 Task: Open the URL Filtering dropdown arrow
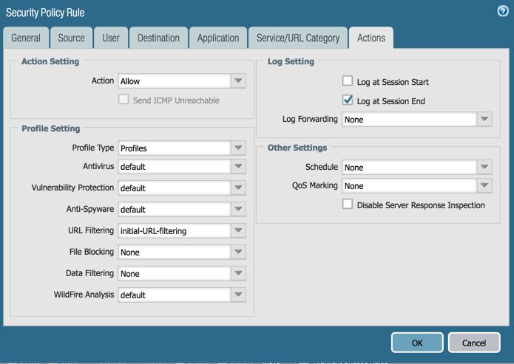(238, 231)
